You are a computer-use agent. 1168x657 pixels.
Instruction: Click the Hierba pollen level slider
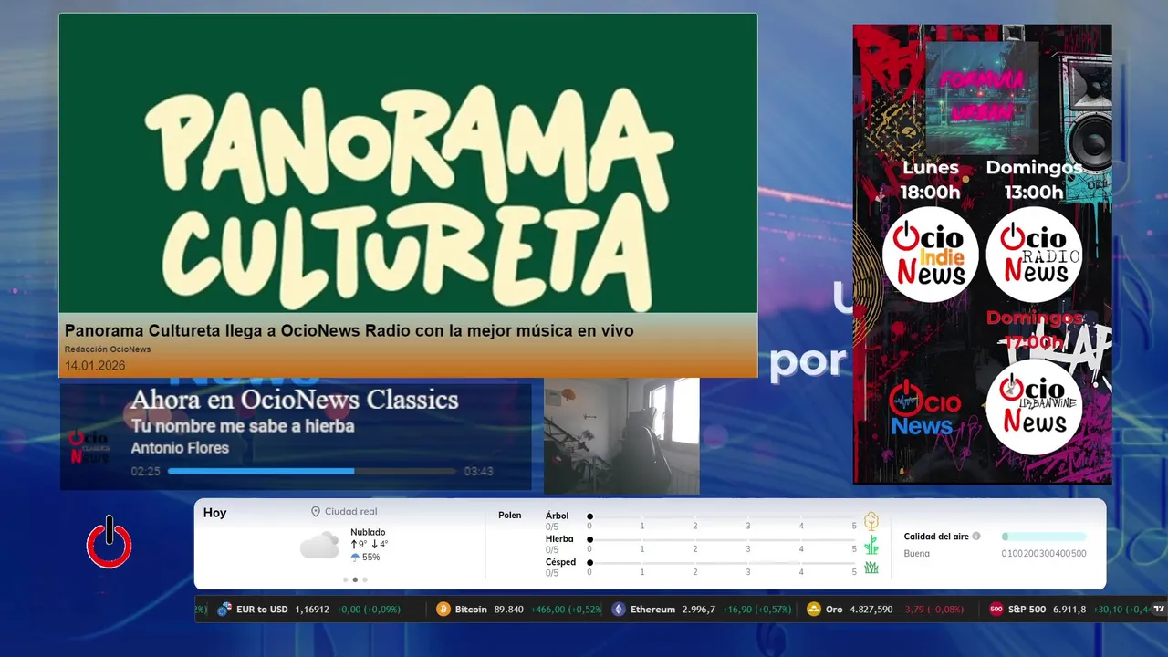[722, 539]
